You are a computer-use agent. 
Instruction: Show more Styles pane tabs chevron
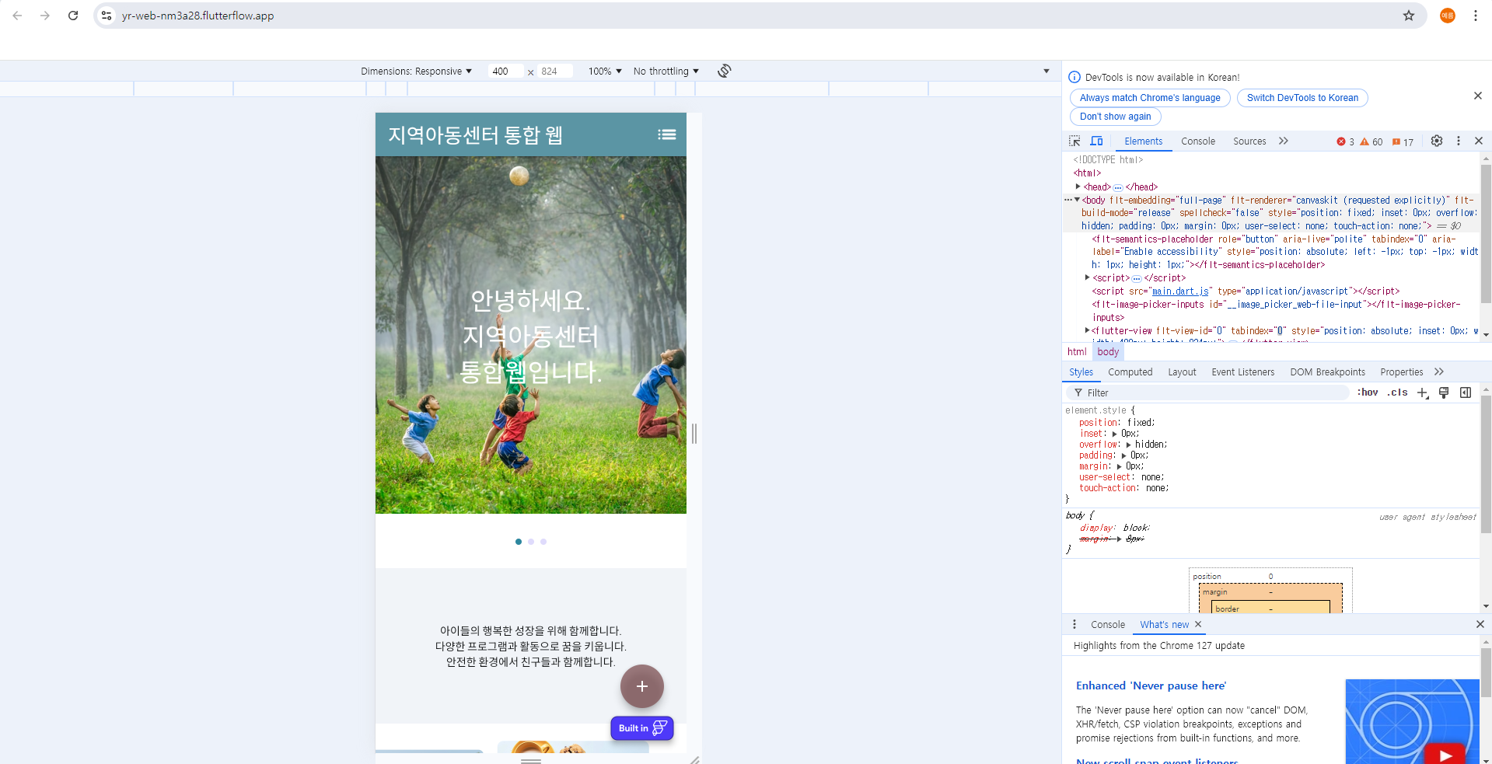pos(1439,372)
